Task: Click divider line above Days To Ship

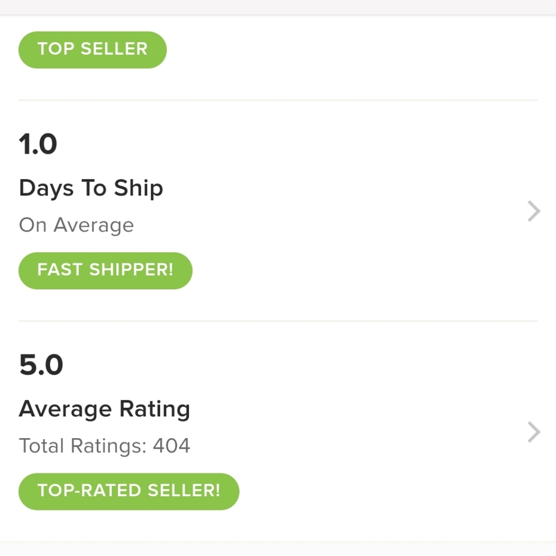Action: point(278,100)
